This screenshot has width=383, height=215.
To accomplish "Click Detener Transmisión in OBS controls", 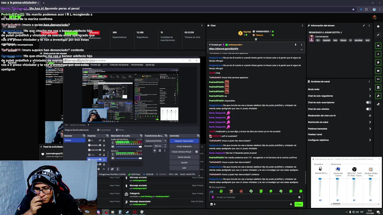I will (184, 141).
